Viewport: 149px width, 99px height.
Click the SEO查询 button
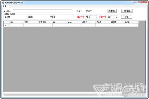click(127, 11)
